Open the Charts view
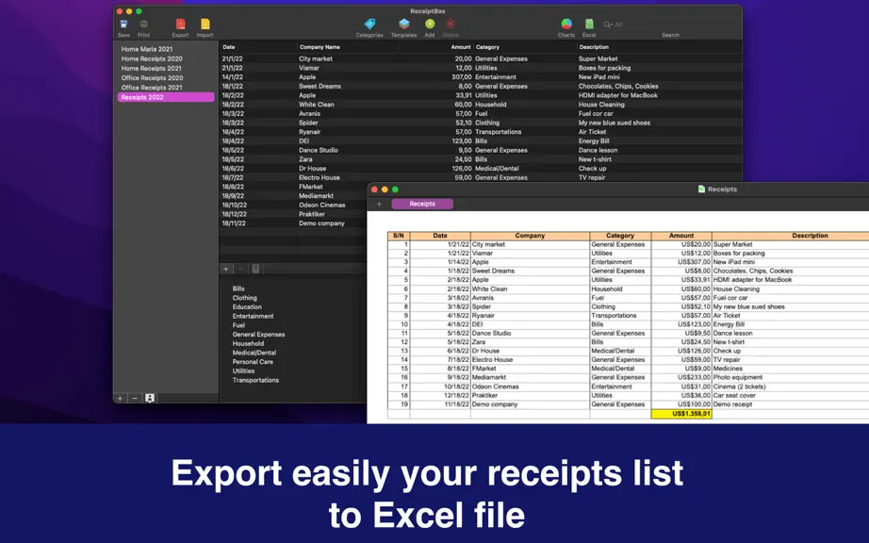The width and height of the screenshot is (869, 543). click(566, 24)
